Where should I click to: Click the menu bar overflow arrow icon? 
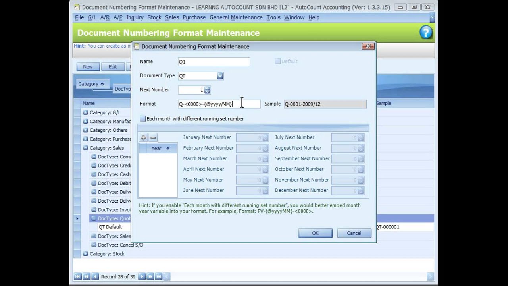pos(432,17)
